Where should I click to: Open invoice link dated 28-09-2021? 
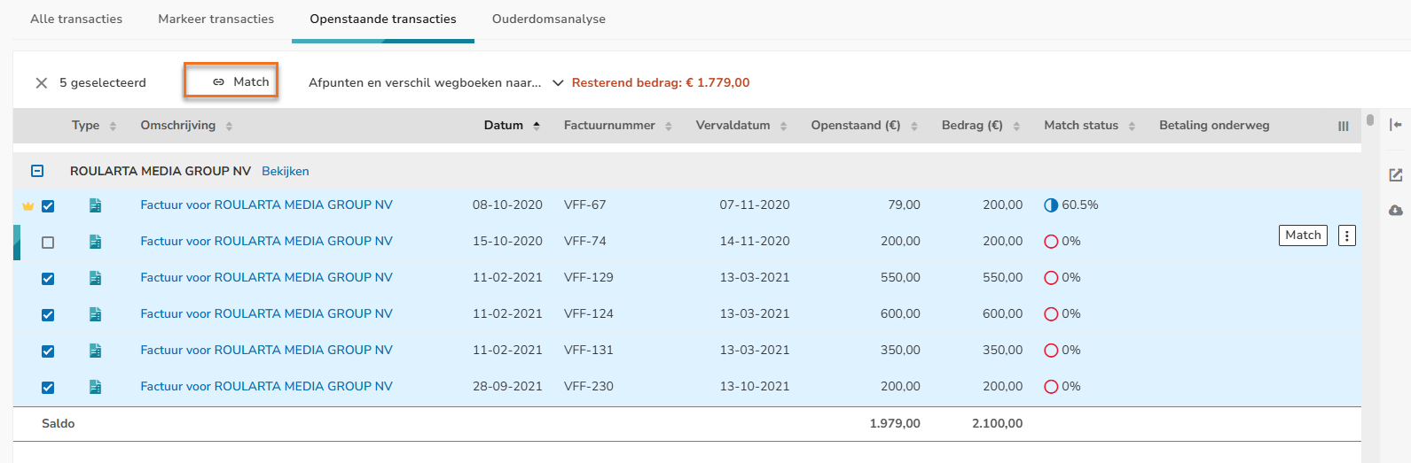[x=266, y=386]
